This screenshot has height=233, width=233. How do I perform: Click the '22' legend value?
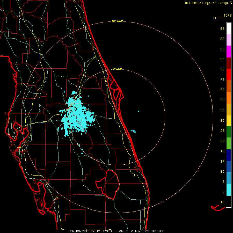coord(222,141)
